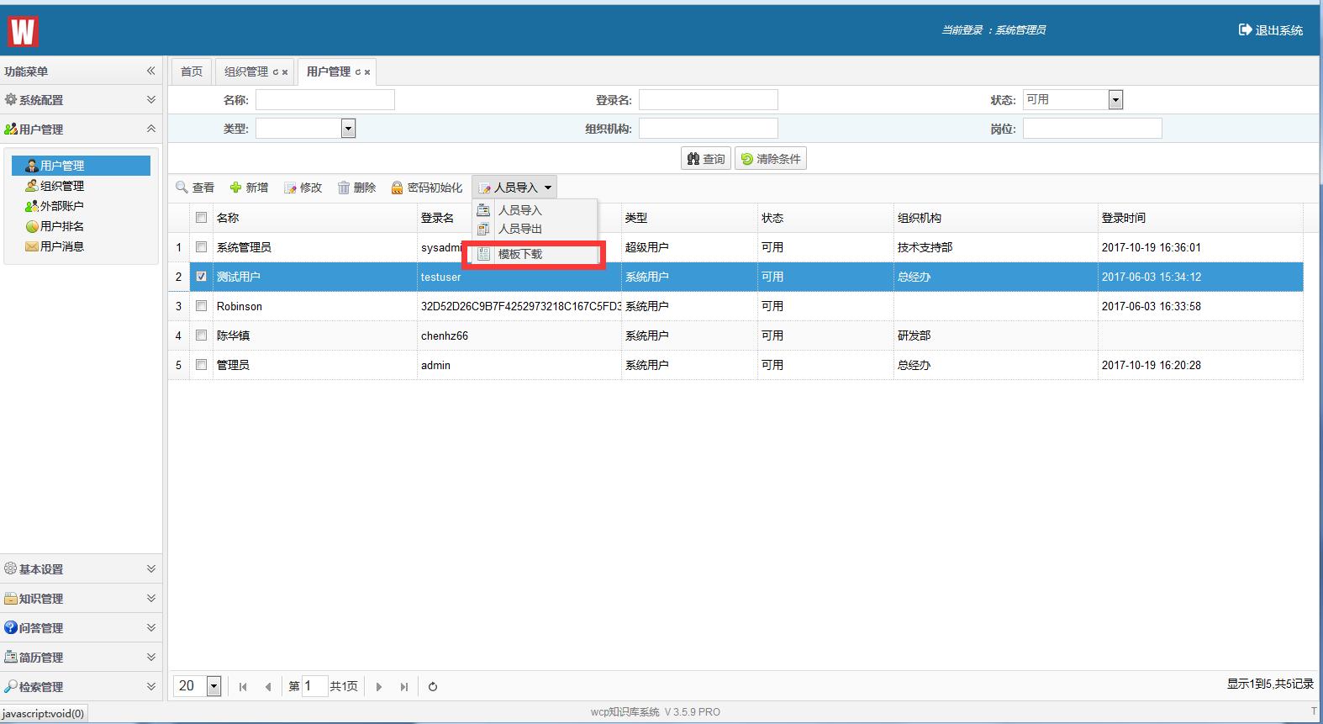The image size is (1323, 724).
Task: Click the red W application logo
Action: [x=23, y=31]
